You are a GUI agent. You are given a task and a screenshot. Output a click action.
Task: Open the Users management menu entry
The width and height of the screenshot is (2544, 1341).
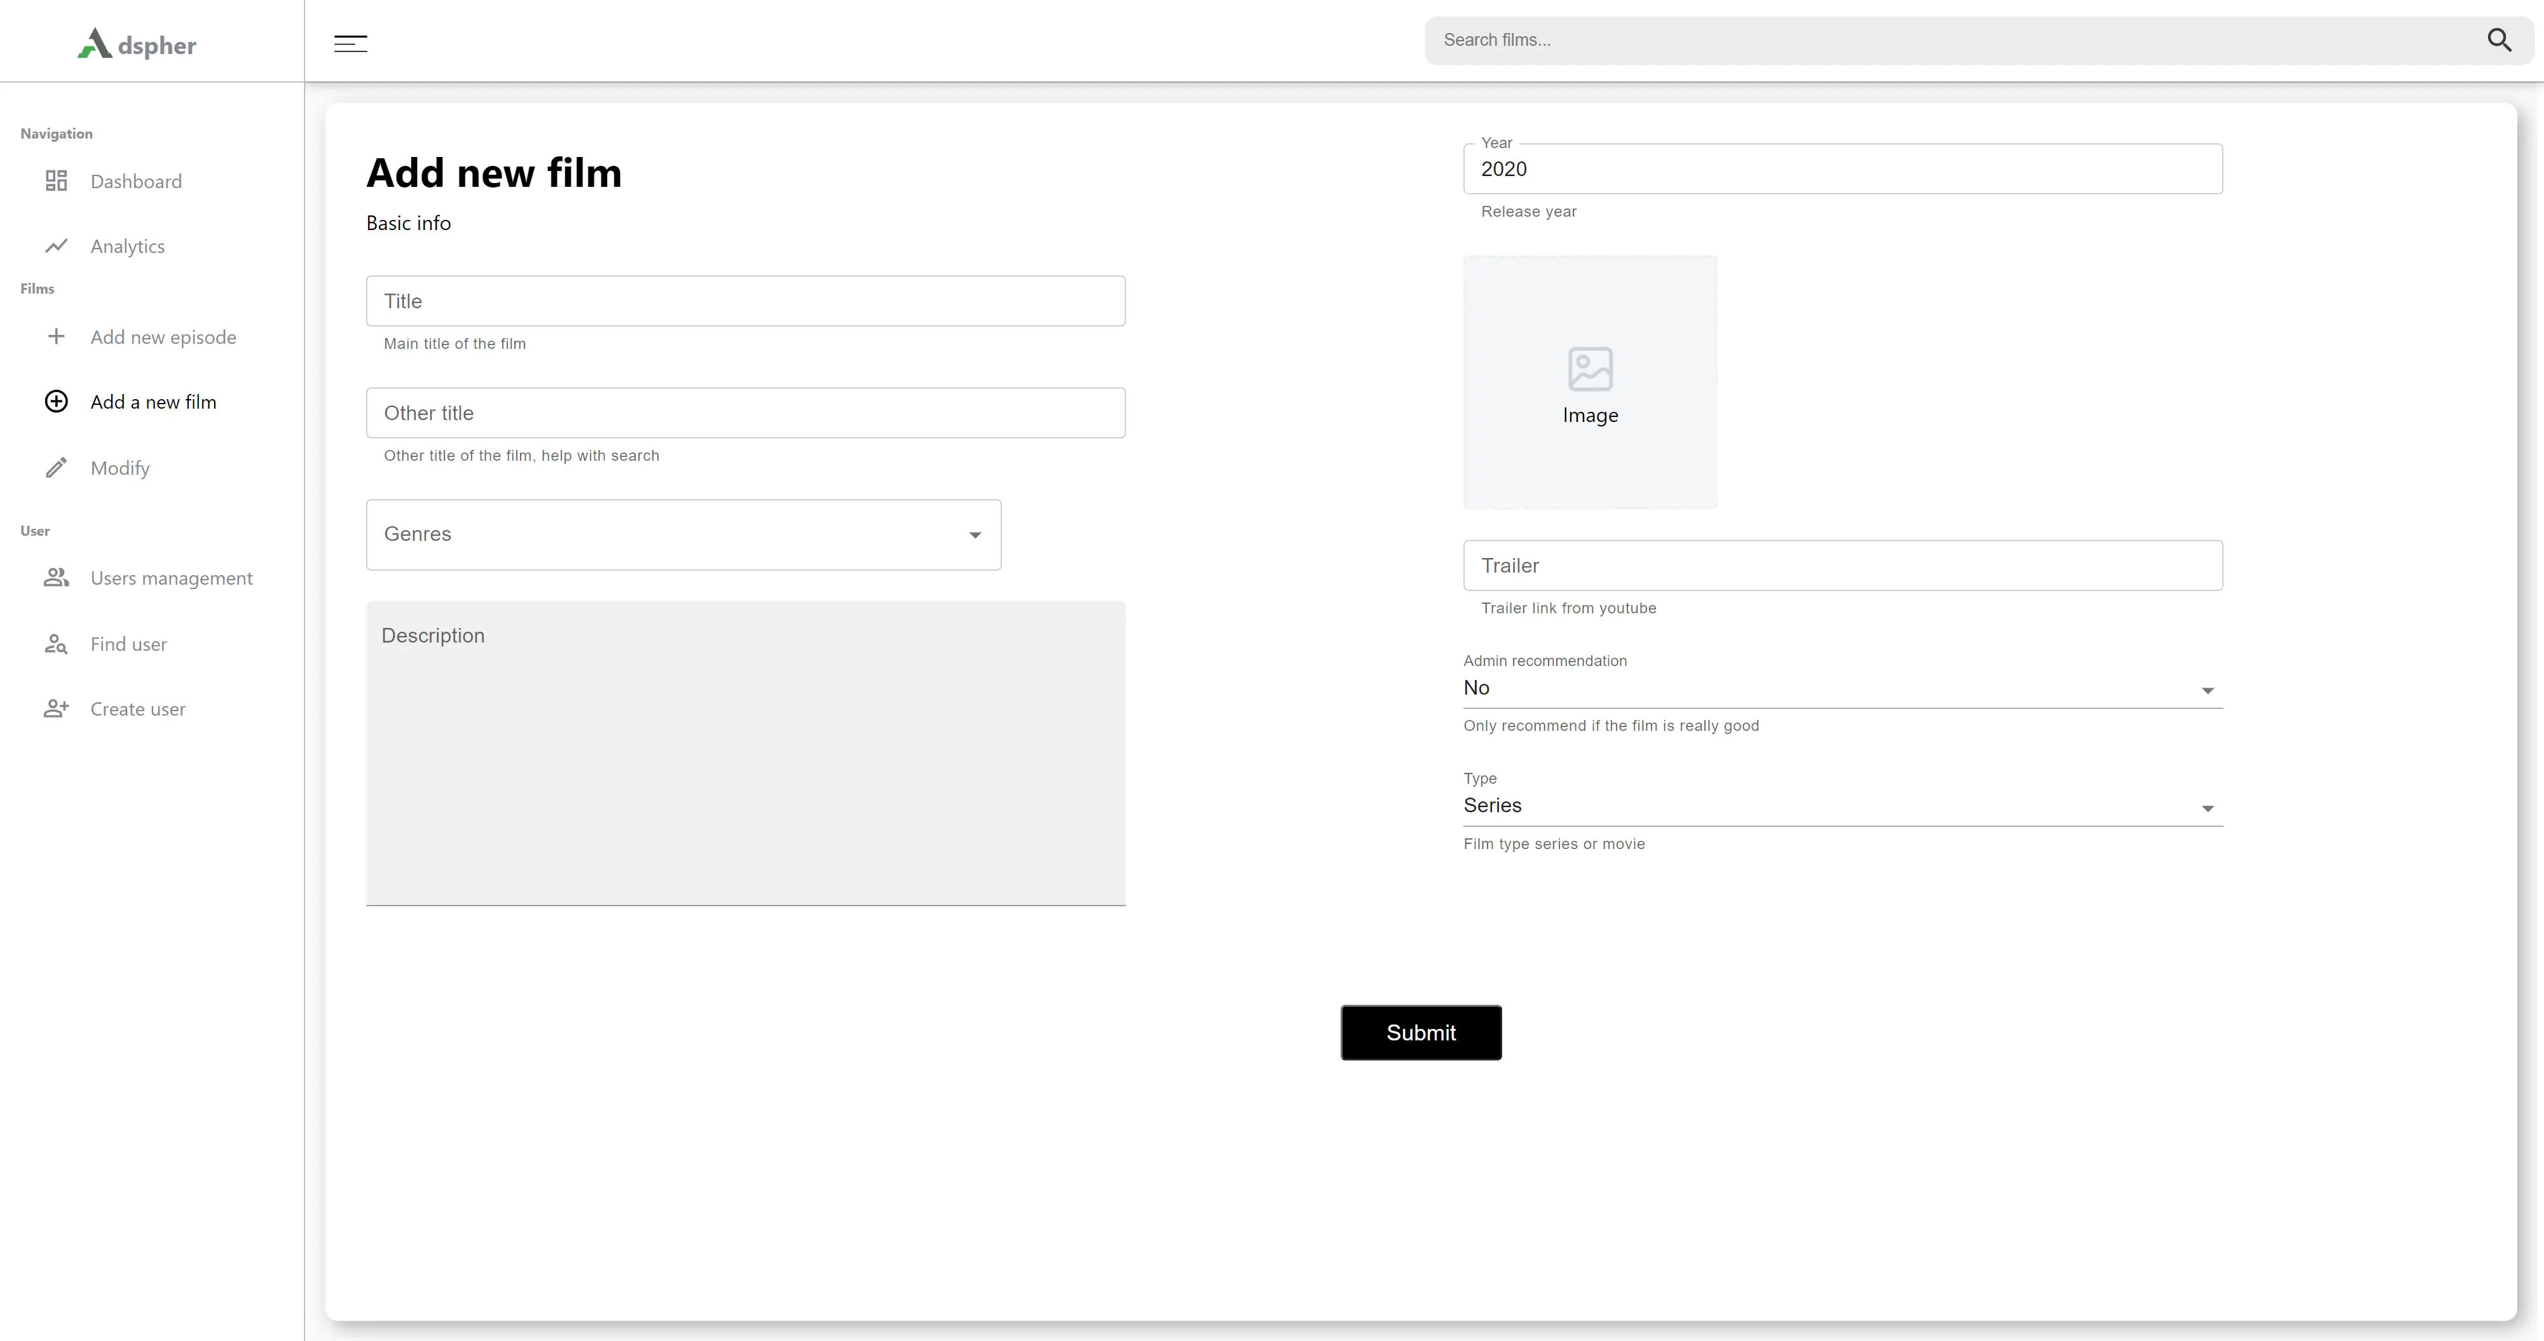[171, 578]
